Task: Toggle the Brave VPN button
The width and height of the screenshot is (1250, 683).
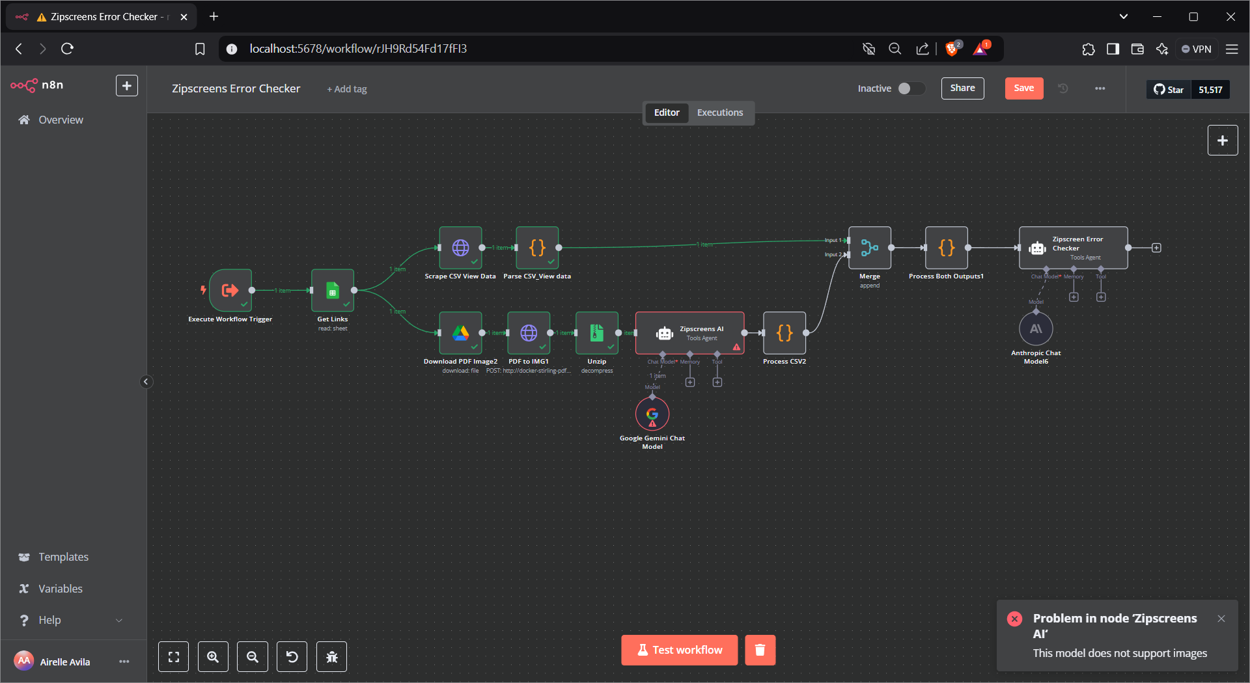Action: click(x=1197, y=49)
